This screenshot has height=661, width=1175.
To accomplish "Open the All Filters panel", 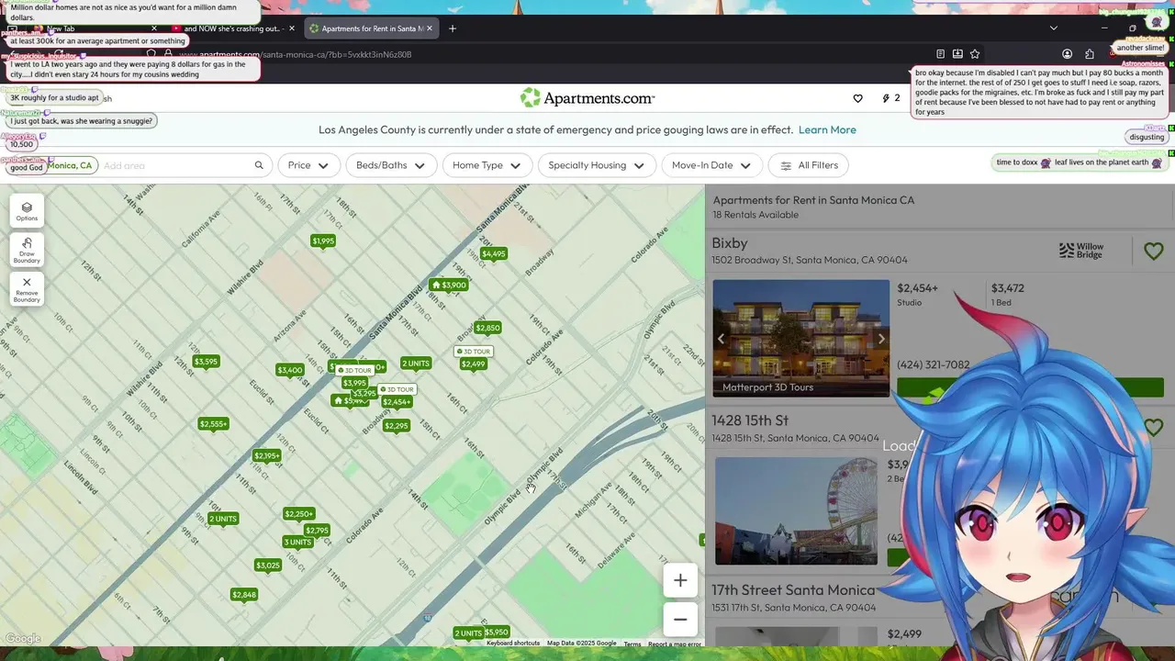I will point(809,165).
